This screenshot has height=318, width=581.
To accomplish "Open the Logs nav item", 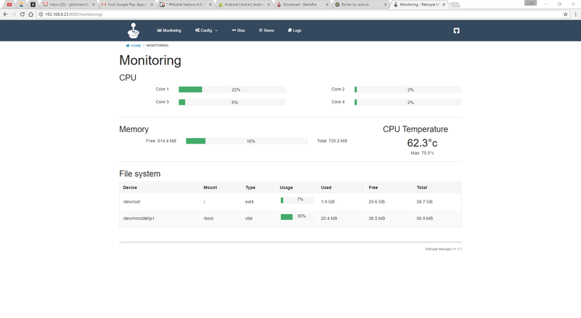I will click(295, 30).
